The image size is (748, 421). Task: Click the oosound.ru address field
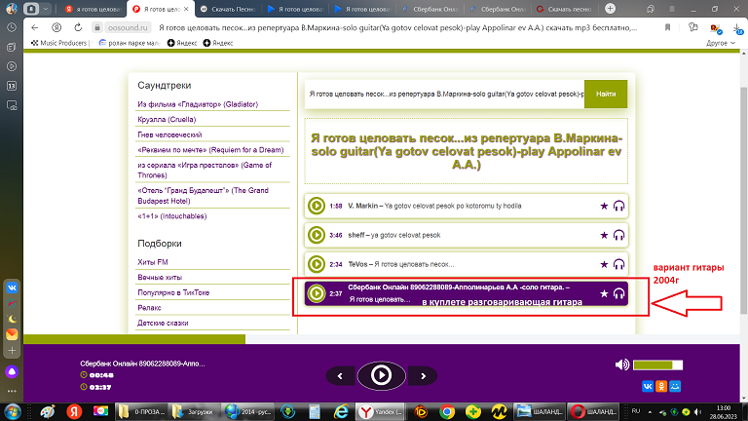coord(128,27)
